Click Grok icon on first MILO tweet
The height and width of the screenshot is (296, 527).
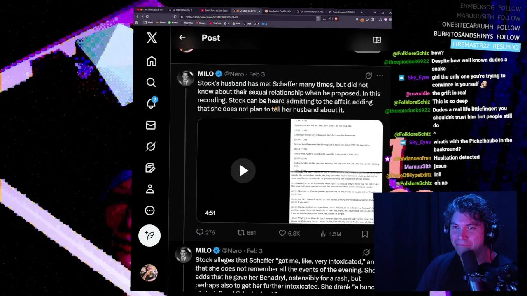pyautogui.click(x=368, y=76)
